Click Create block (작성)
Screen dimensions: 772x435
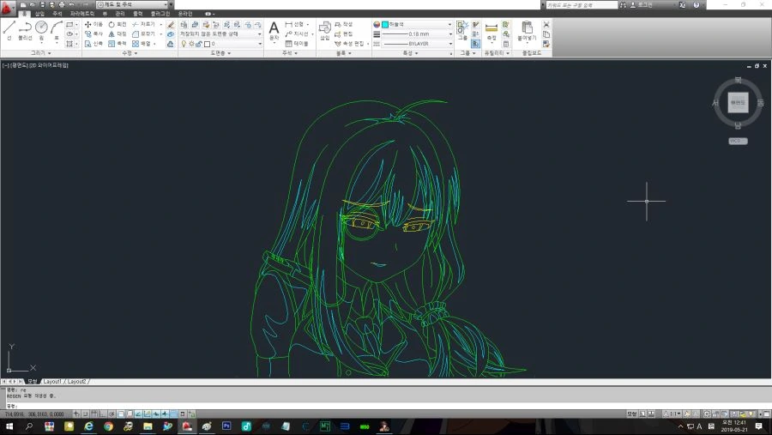pyautogui.click(x=343, y=24)
